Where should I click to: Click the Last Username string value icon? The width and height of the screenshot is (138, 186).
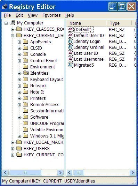71,59
